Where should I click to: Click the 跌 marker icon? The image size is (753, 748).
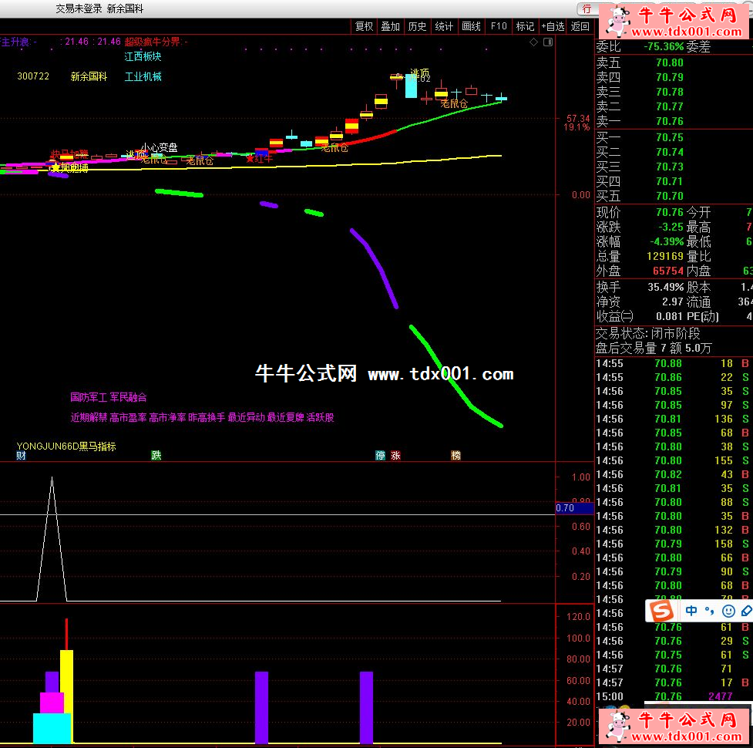(x=156, y=456)
